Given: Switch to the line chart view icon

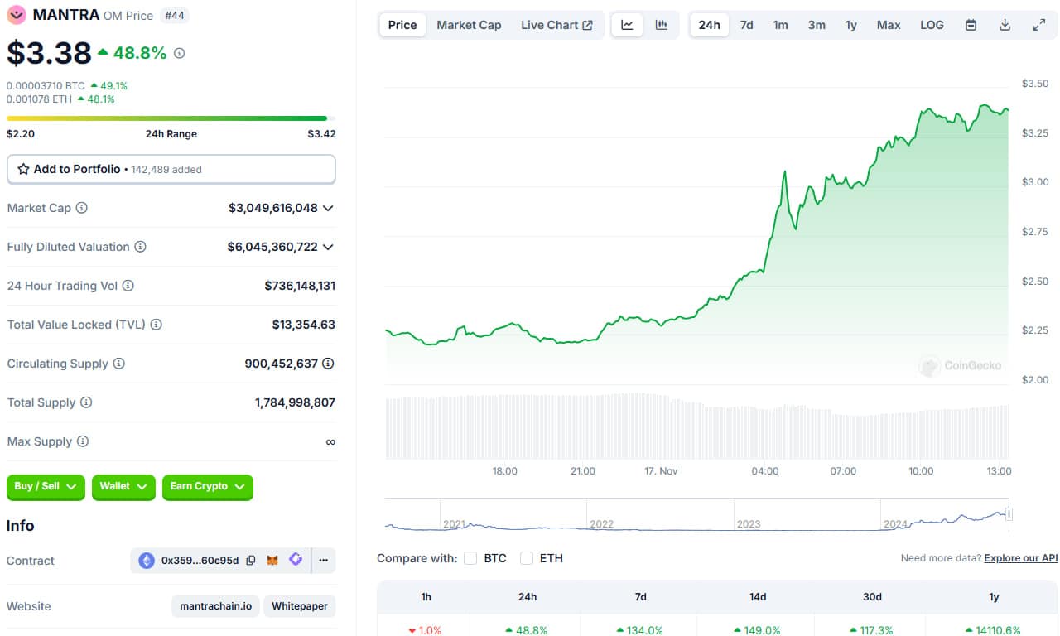Looking at the screenshot, I should point(628,25).
